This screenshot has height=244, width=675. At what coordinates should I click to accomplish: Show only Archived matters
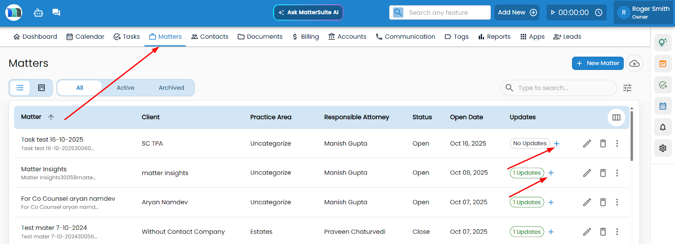coord(171,88)
